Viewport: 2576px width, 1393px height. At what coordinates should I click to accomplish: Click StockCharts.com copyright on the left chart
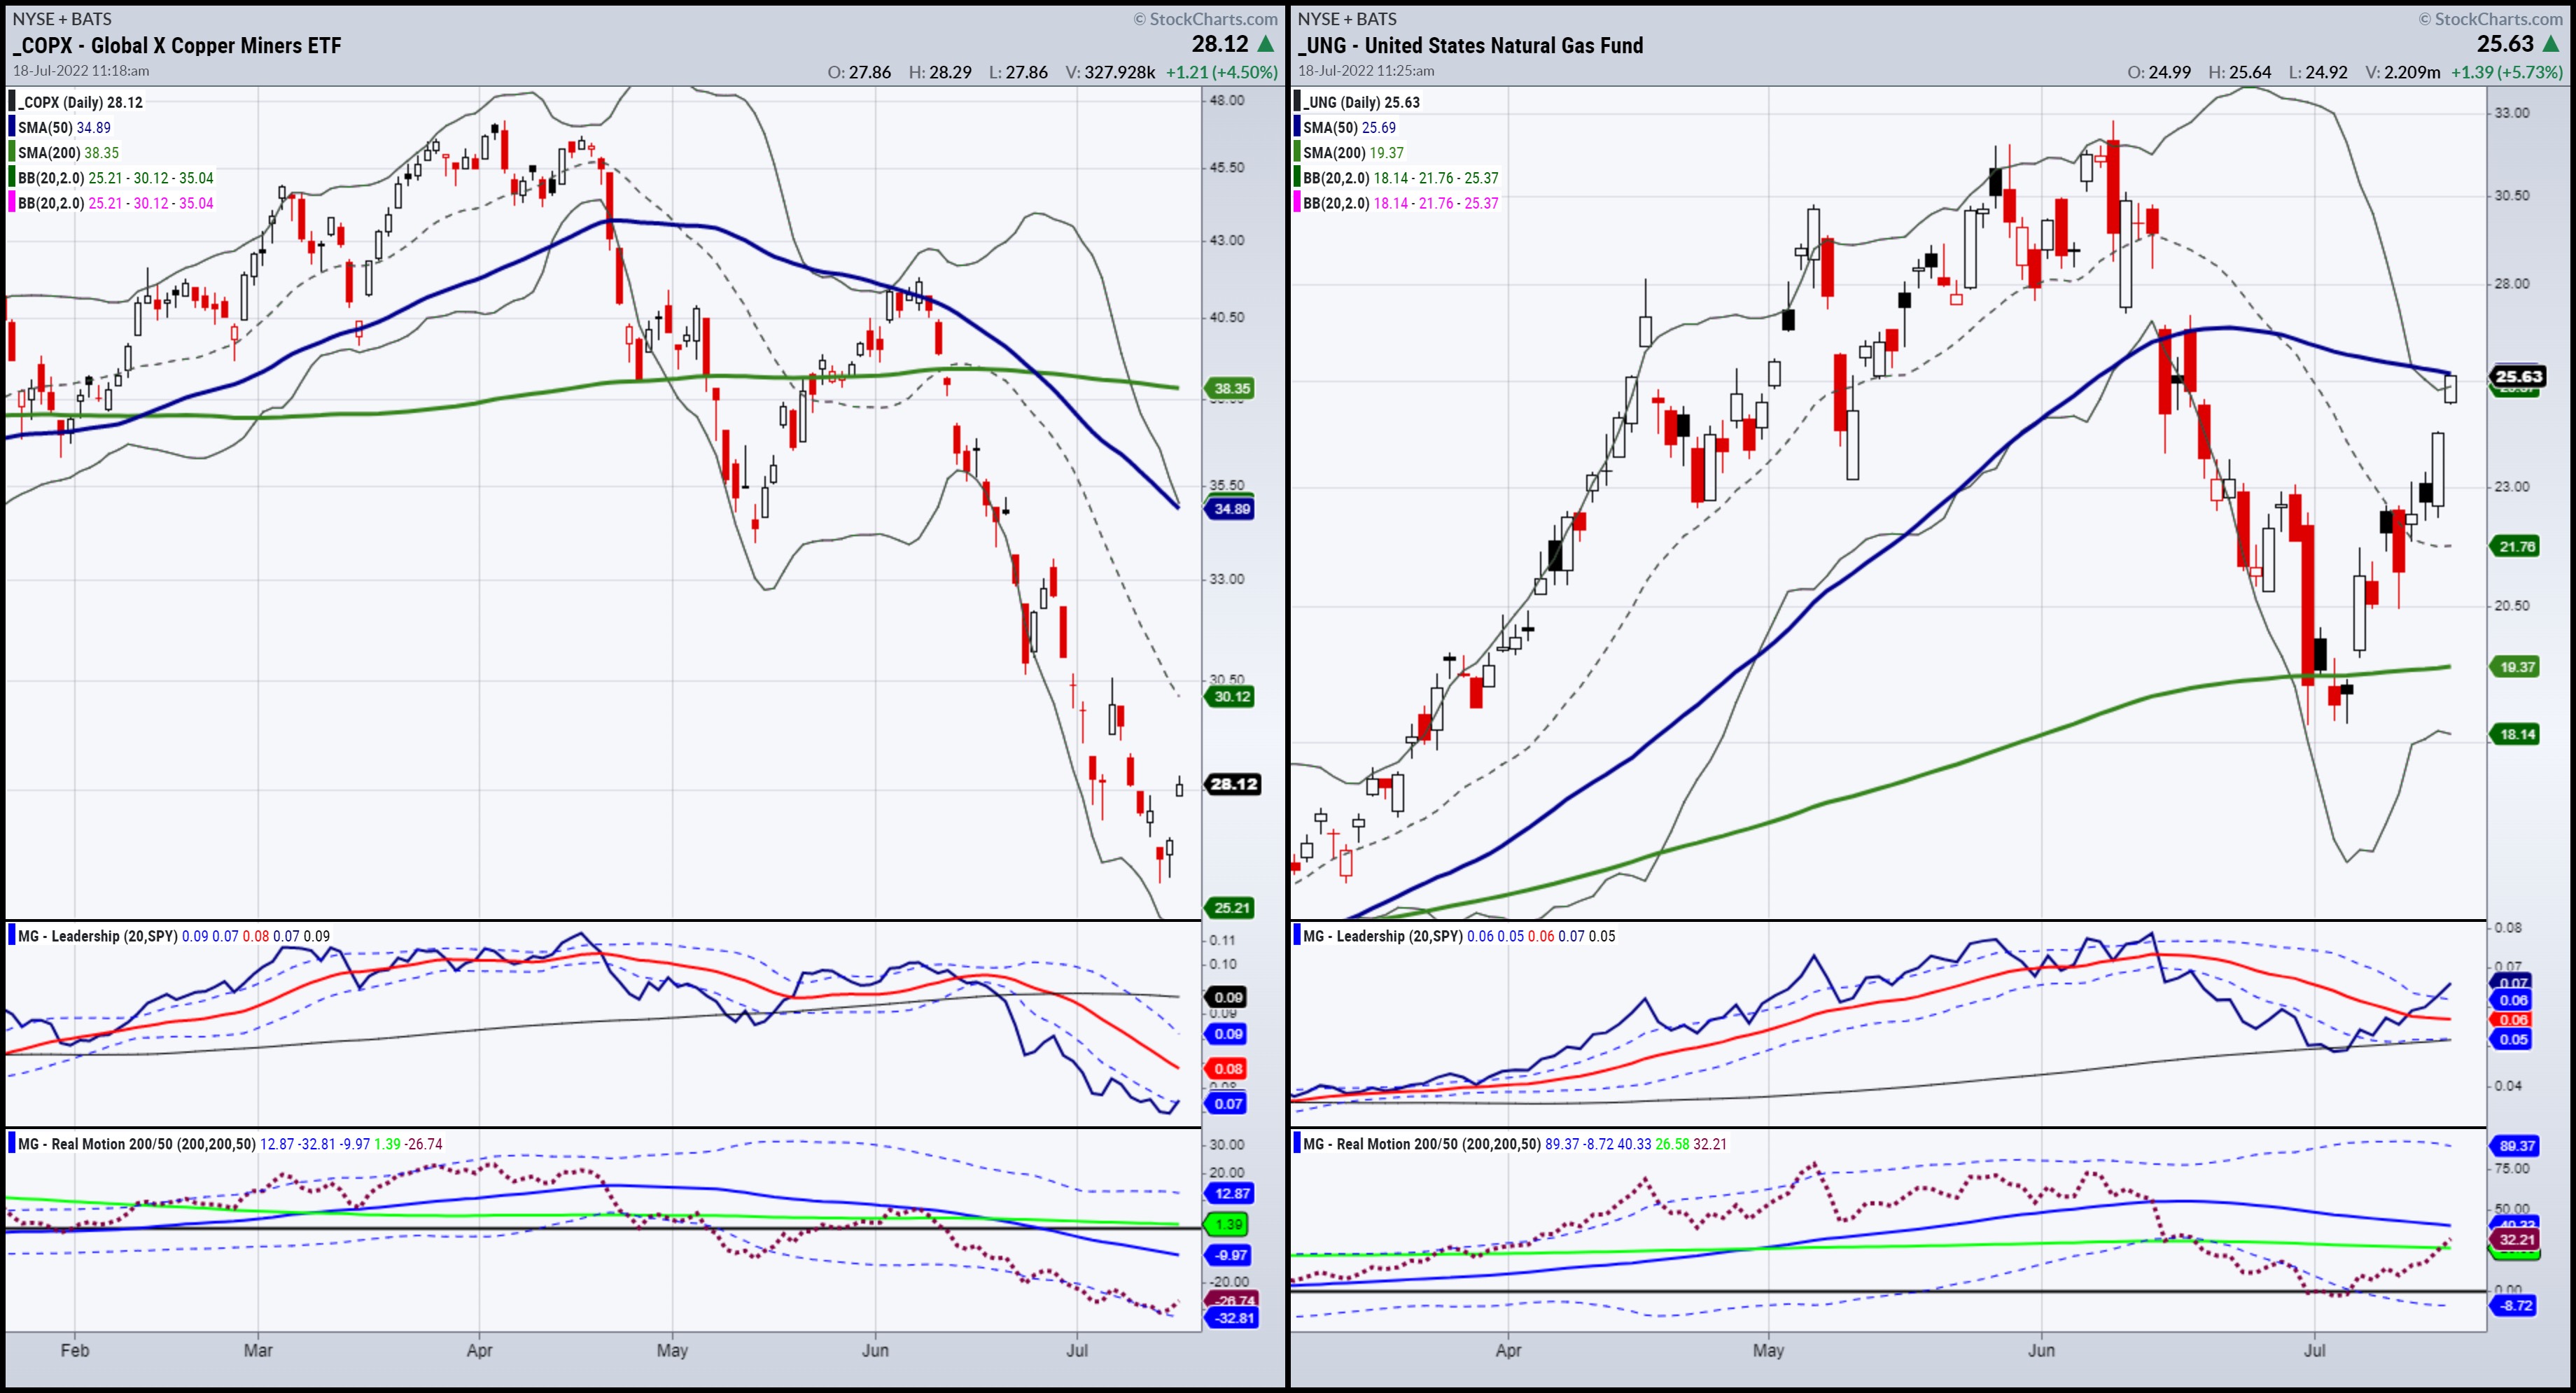coord(1205,19)
